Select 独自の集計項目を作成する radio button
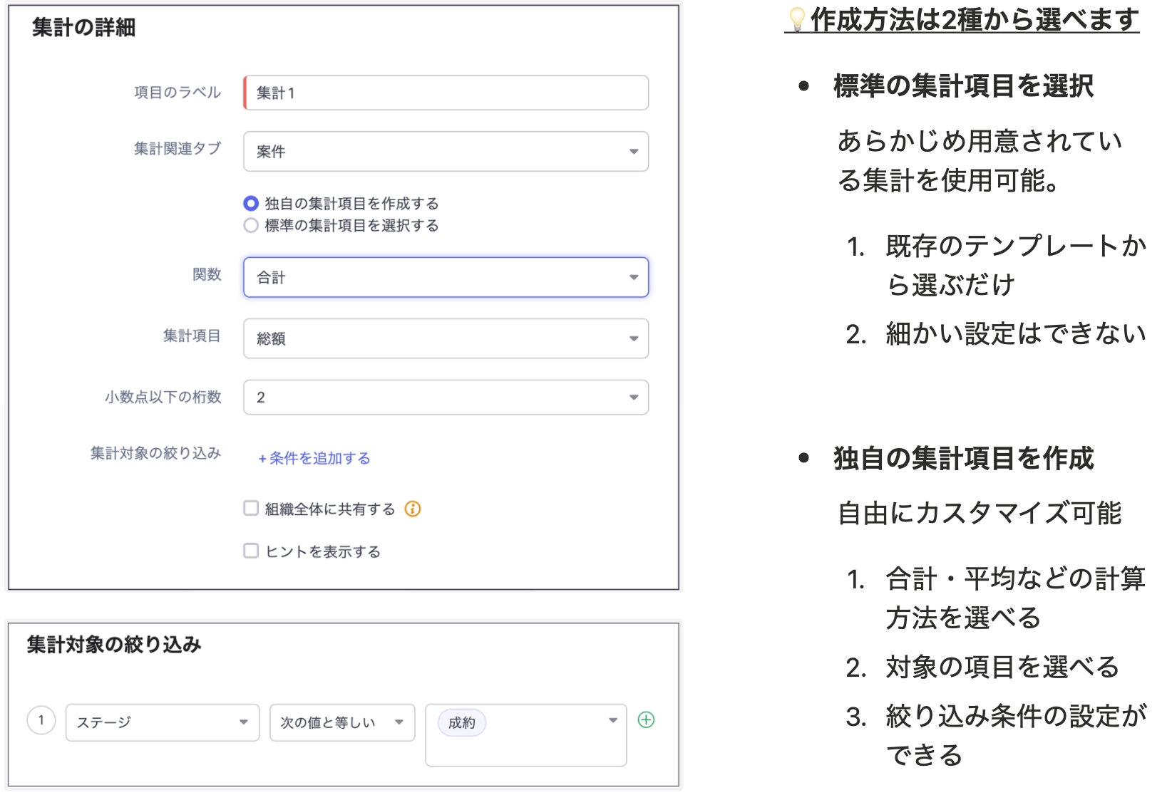The image size is (1172, 795). point(251,204)
